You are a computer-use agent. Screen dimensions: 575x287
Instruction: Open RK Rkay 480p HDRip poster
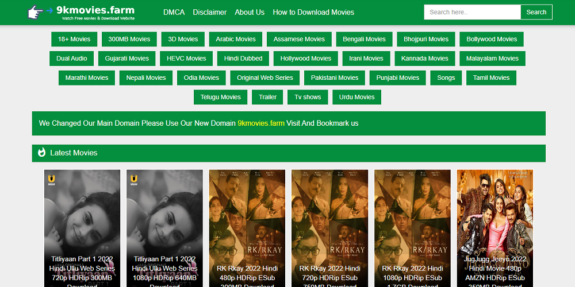[247, 228]
